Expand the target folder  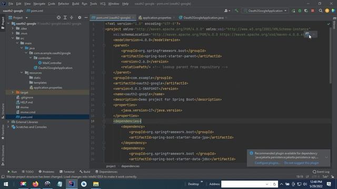13,92
